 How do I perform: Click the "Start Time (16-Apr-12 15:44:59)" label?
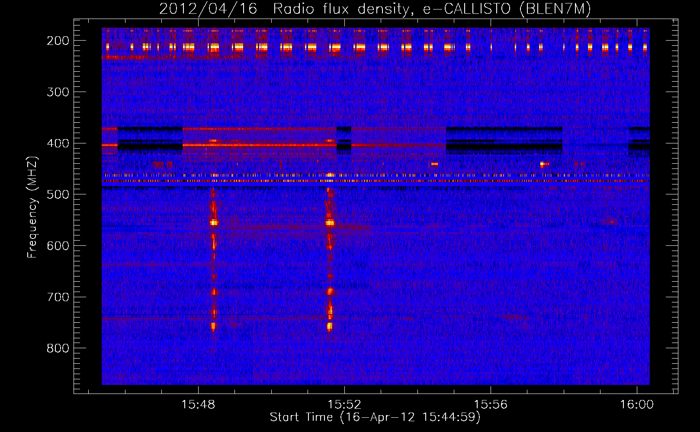point(375,417)
